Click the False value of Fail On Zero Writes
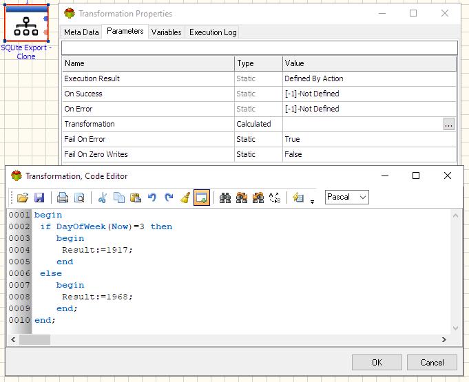Viewport: 469px width, 382px height. 293,154
